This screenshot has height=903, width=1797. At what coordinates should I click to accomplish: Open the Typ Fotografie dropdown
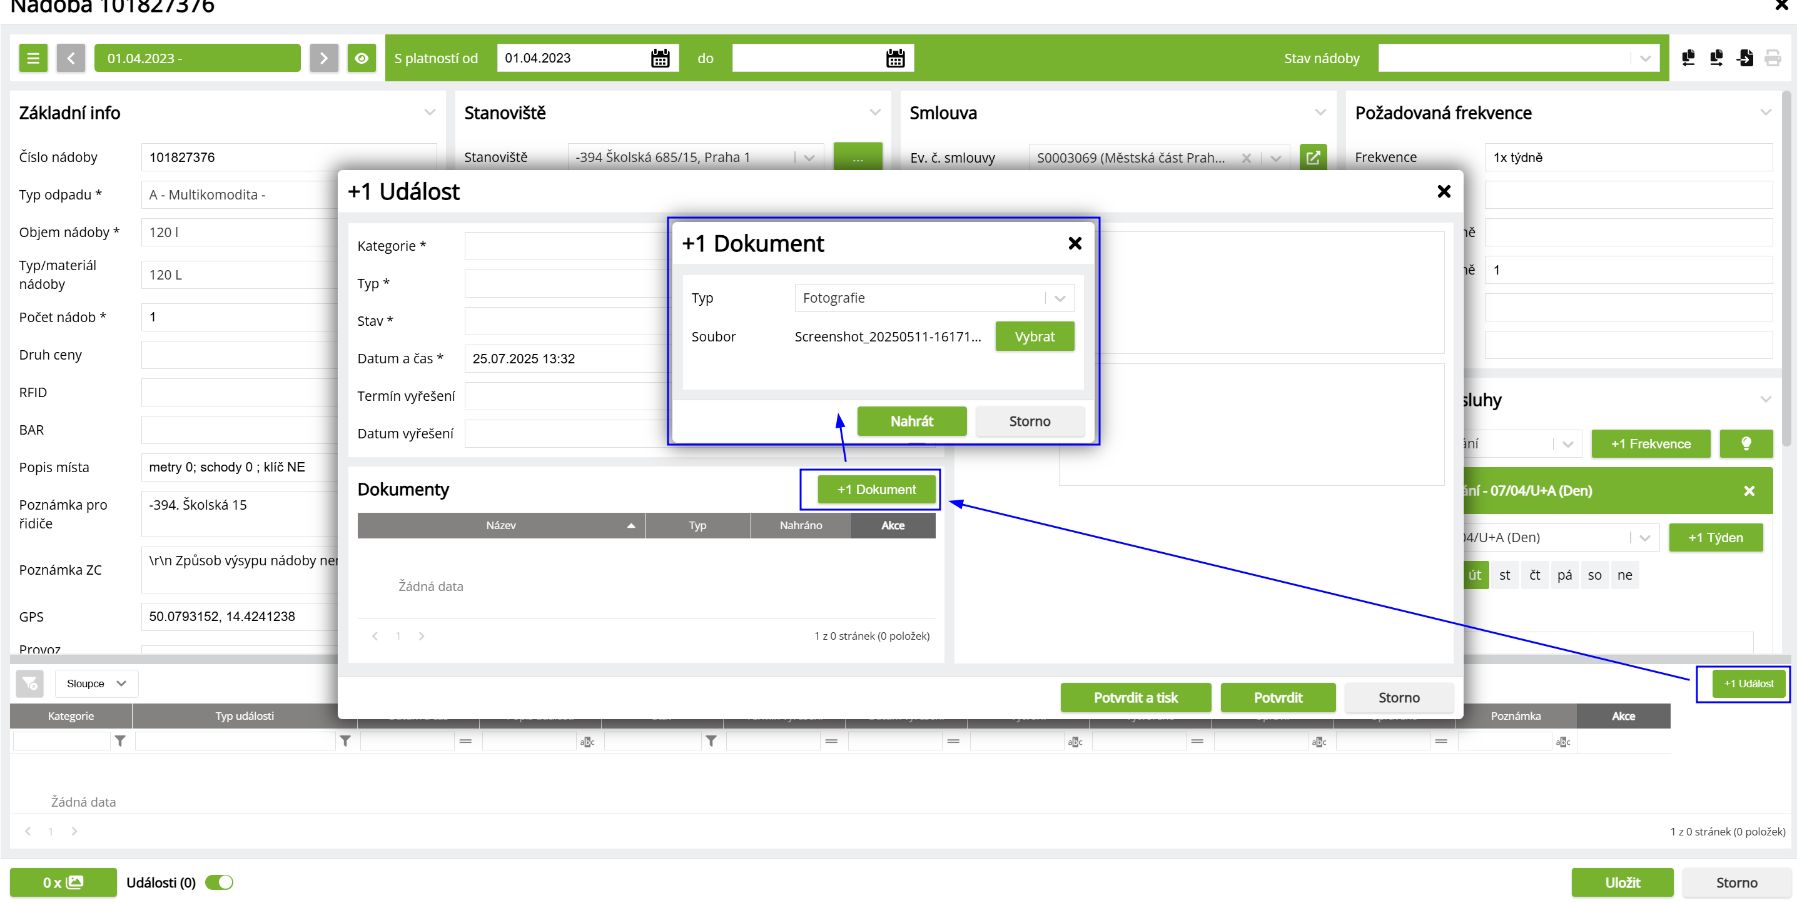(x=933, y=298)
